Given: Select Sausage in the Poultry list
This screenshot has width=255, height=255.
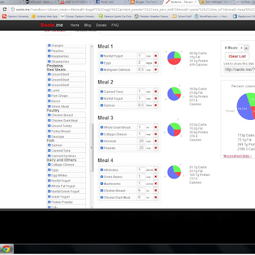Looking at the screenshot, I should pyautogui.click(x=66, y=136).
